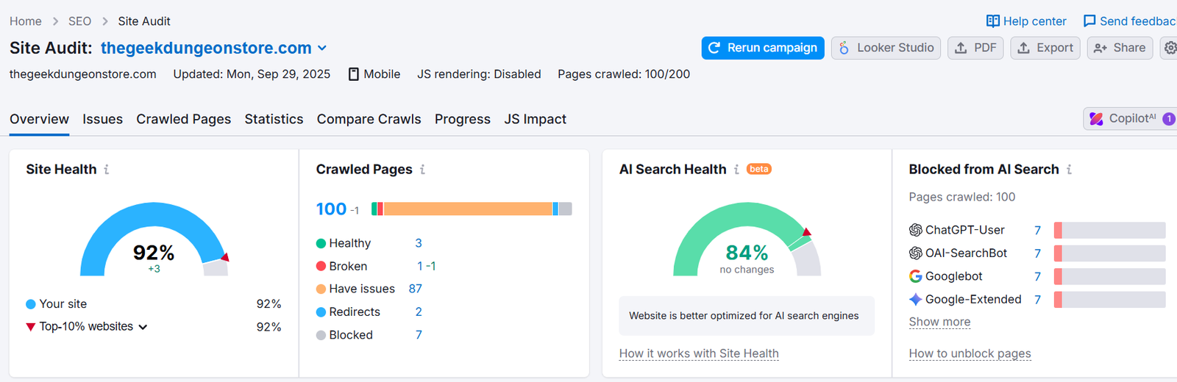Click the Pages crawled: 100/200 text
Image resolution: width=1177 pixels, height=382 pixels.
tap(624, 74)
